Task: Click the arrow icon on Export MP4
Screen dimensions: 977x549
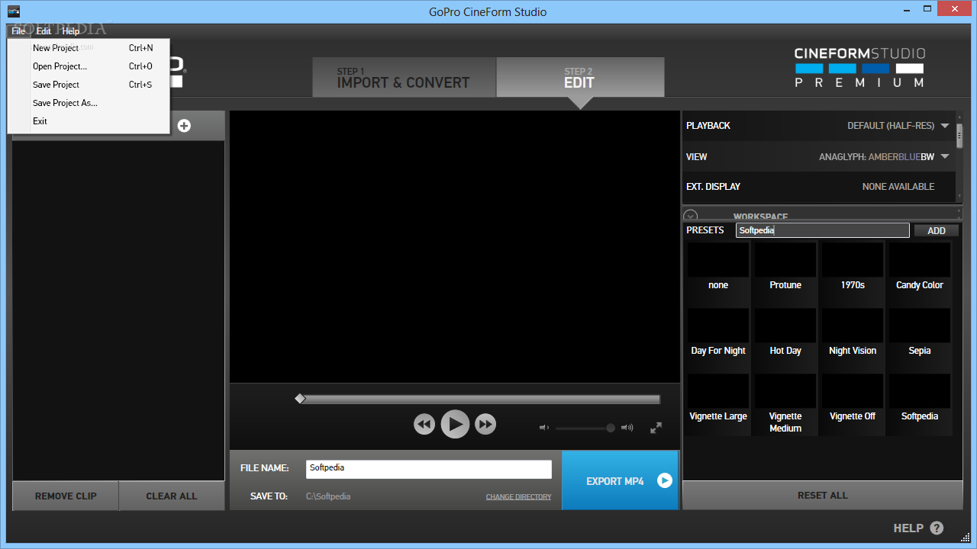Action: tap(665, 480)
